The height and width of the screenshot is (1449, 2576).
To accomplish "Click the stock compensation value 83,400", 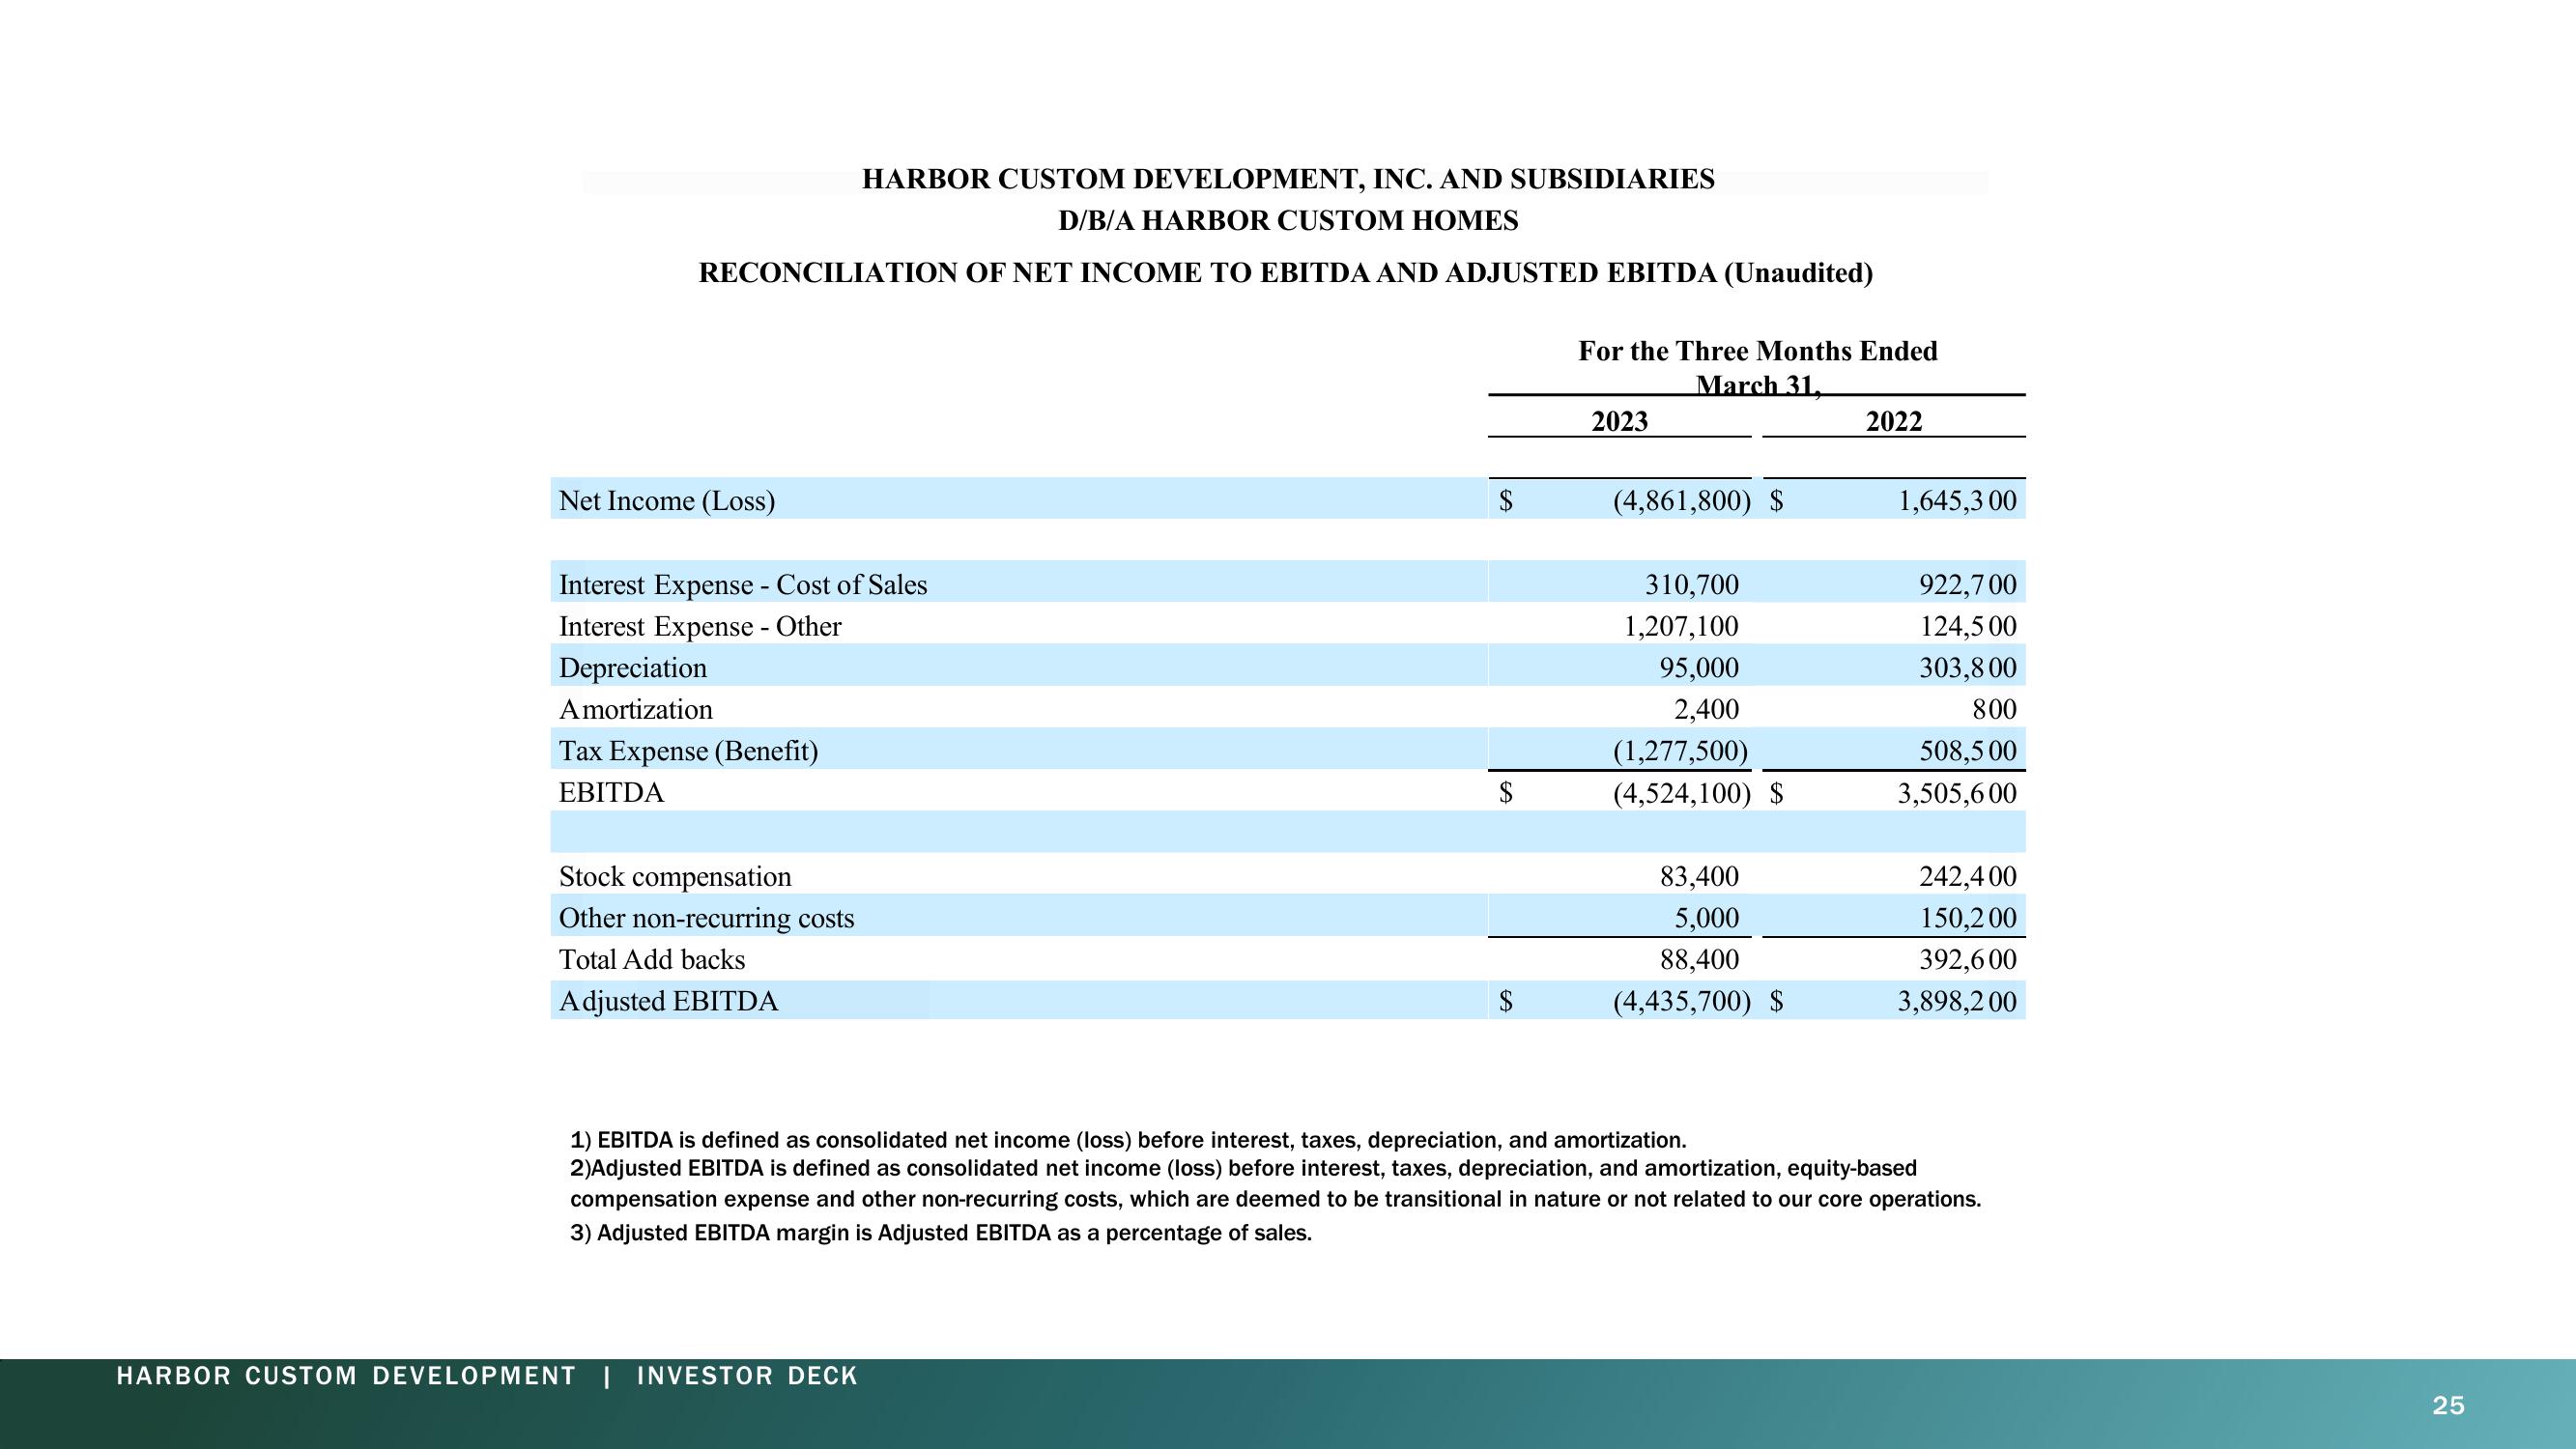I will coord(1699,876).
